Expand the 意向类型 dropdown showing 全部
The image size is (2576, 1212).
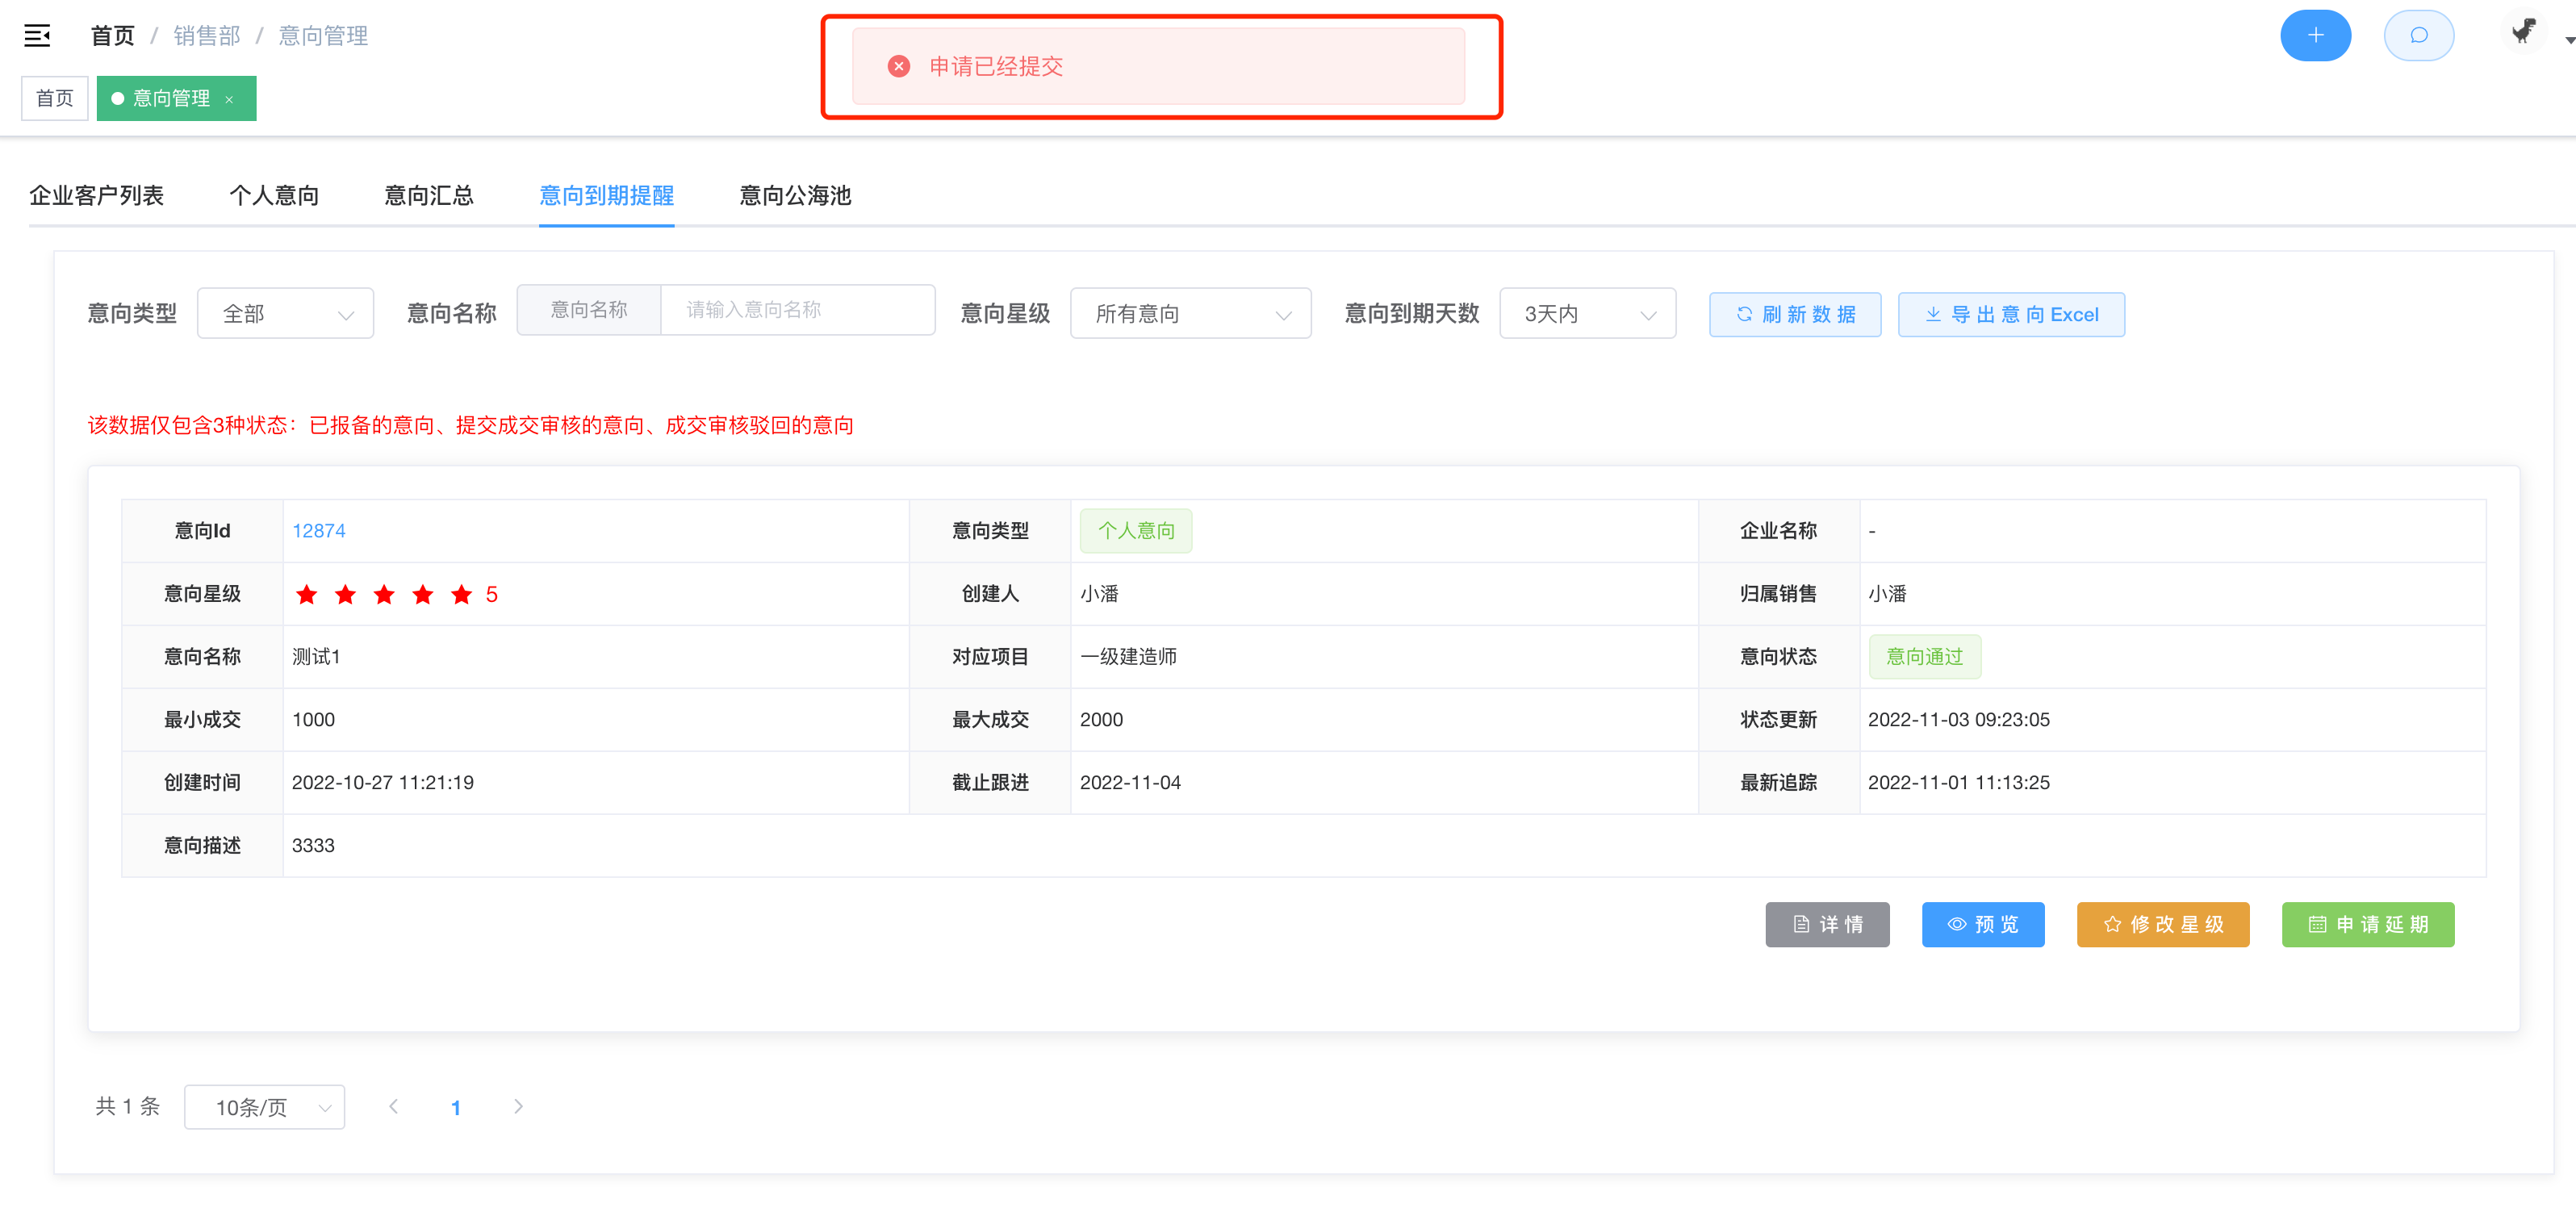point(285,314)
